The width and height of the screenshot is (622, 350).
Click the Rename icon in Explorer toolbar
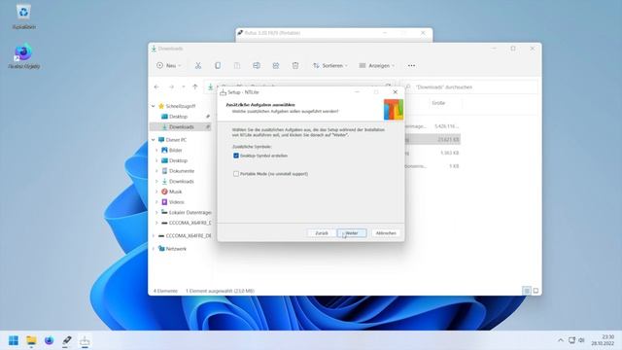pyautogui.click(x=257, y=65)
